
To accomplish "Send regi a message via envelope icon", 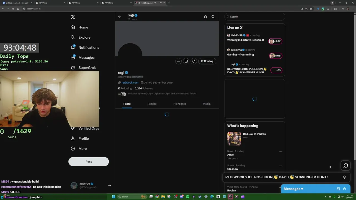I will pos(186,61).
